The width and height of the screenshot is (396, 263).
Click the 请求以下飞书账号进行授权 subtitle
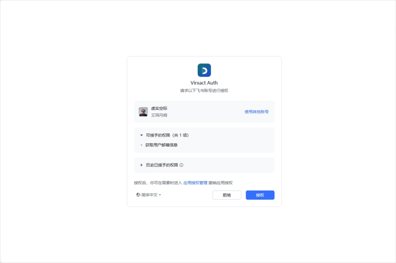coord(204,91)
